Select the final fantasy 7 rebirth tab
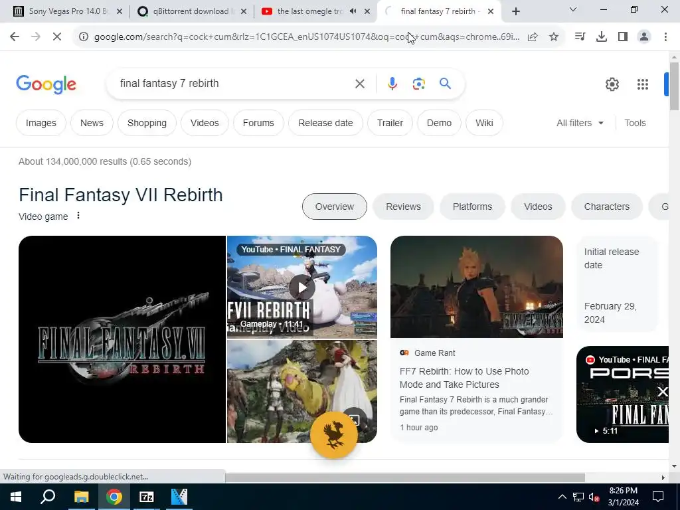Screen dimensions: 680x510 point(438,11)
